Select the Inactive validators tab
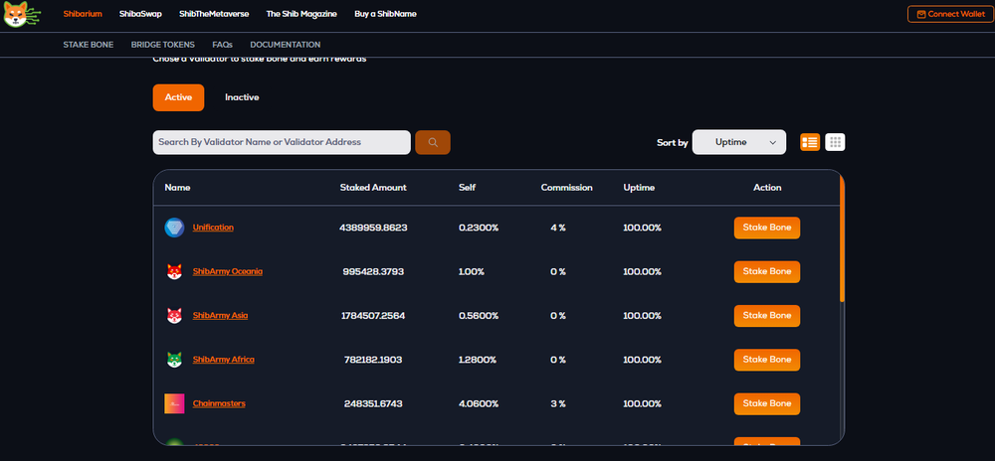Viewport: 995px width, 461px height. 242,97
